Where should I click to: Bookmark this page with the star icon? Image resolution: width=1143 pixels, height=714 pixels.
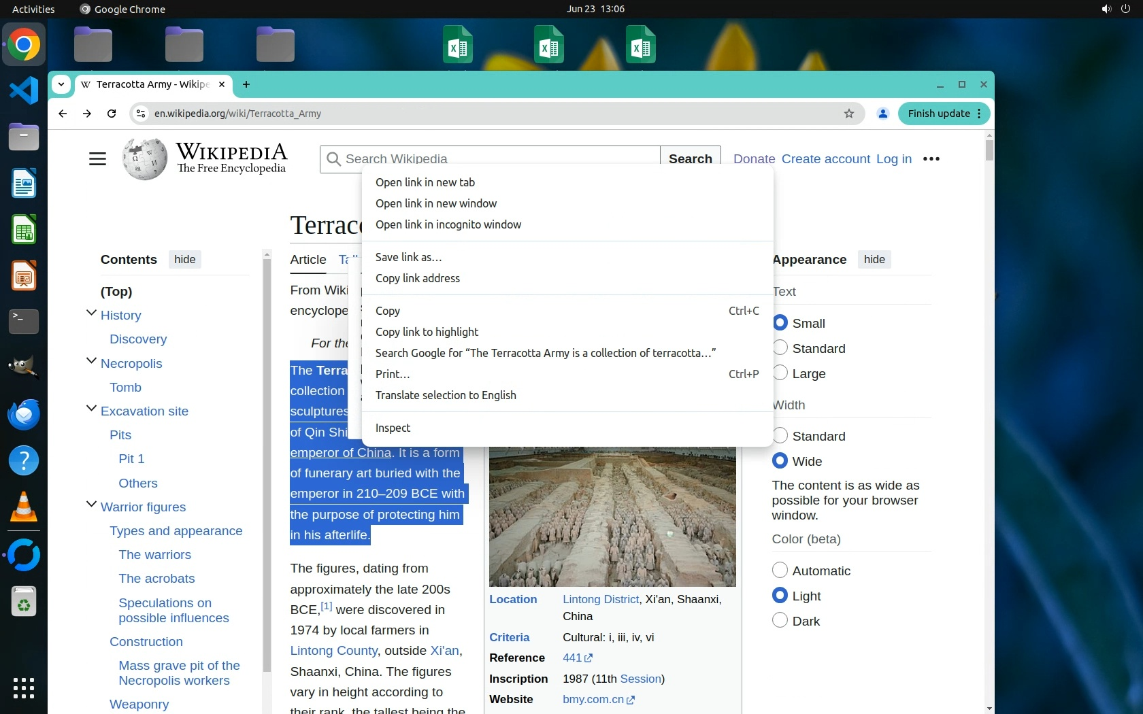(x=848, y=114)
